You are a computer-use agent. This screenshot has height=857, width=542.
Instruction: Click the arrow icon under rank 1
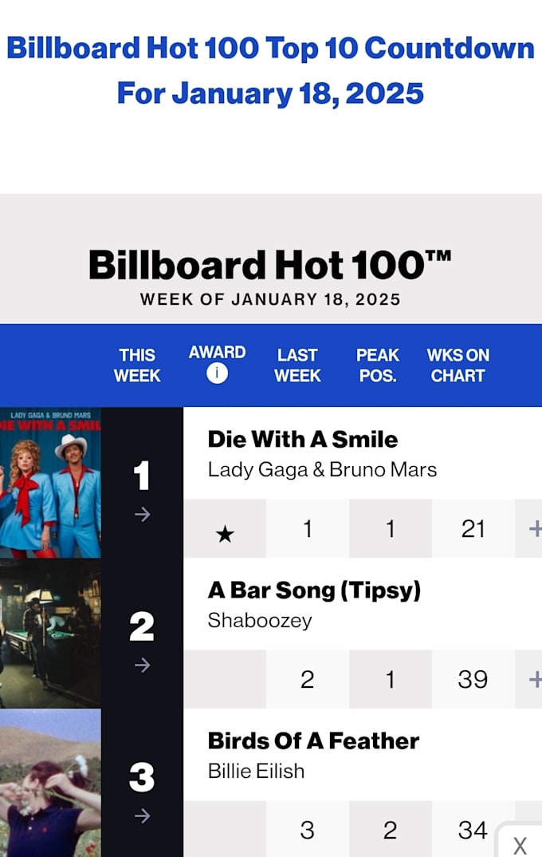pyautogui.click(x=142, y=515)
